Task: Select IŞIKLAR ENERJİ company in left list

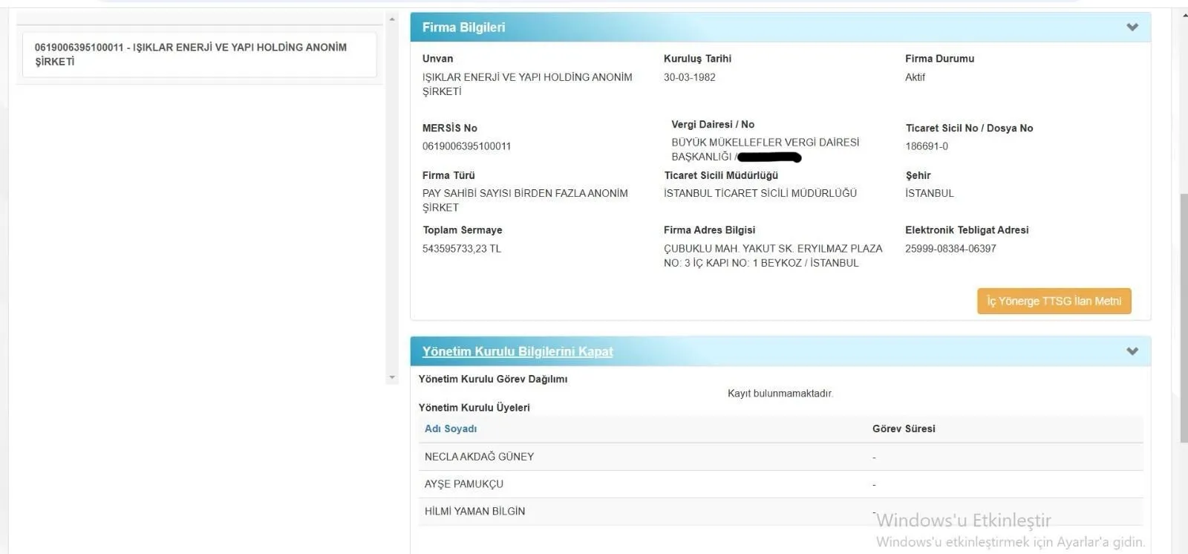Action: [199, 54]
